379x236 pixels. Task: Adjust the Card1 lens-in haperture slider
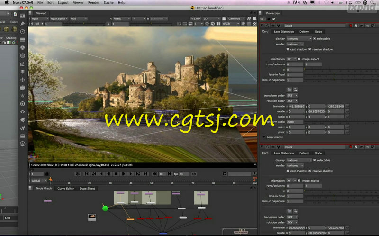[x=341, y=80]
